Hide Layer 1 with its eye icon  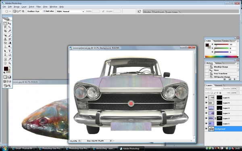tap(206, 124)
